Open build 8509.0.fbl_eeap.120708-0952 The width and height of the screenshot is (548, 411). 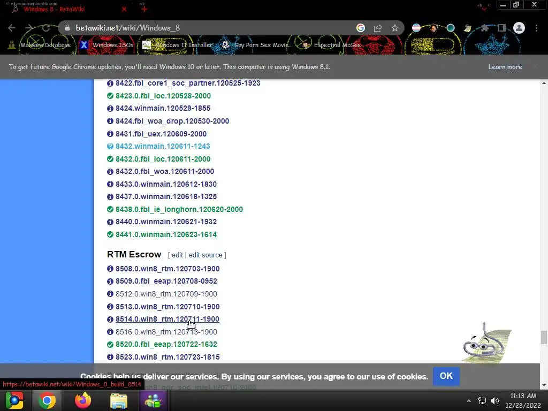[x=166, y=281]
